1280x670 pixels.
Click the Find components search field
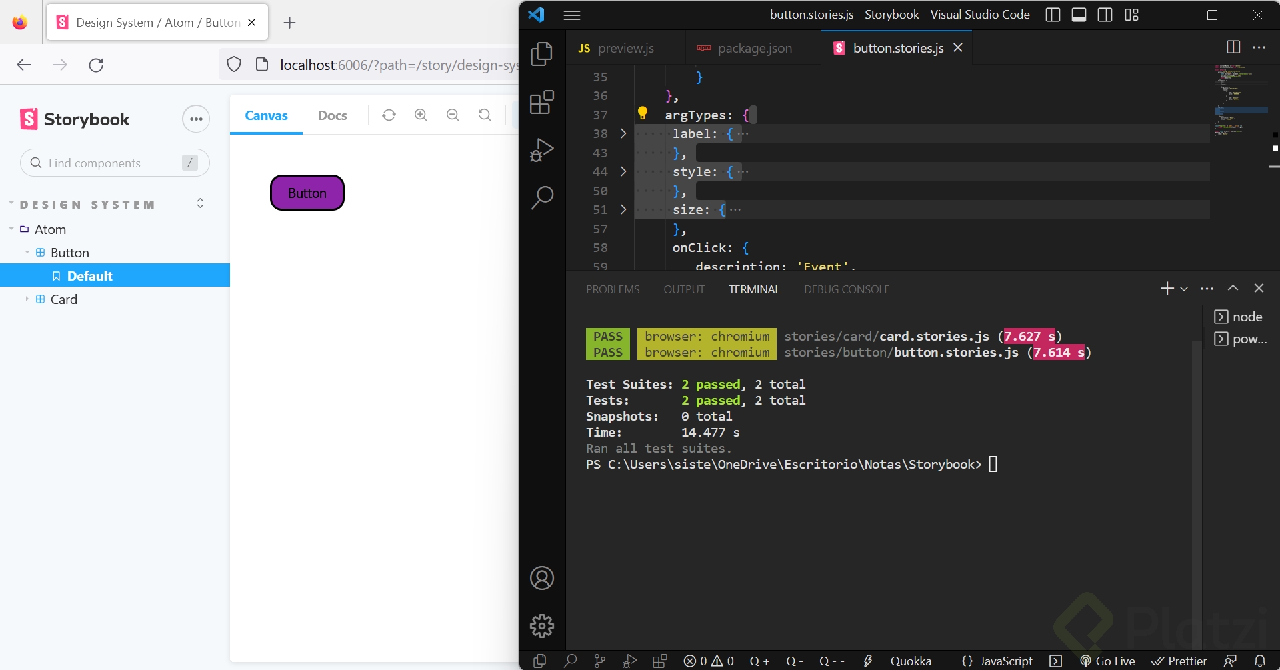point(107,163)
